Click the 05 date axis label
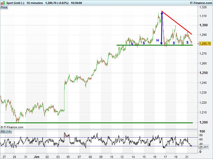Viewport: 213px width, 159px height. click(68, 157)
